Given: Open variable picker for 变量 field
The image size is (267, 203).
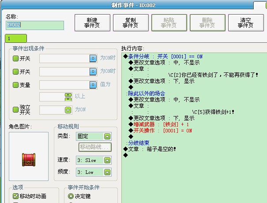Looking at the screenshot, I should 93,85.
